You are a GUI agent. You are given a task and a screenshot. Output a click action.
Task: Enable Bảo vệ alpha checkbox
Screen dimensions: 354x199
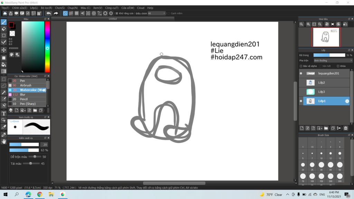click(301, 66)
